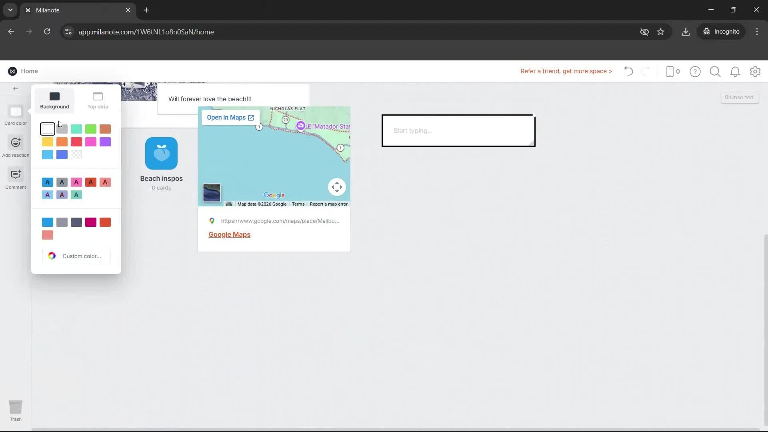The width and height of the screenshot is (768, 432).
Task: Switch to the Top strip option
Action: [97, 100]
